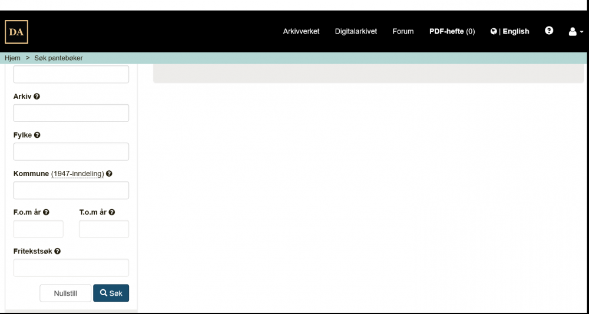589x314 pixels.
Task: Click into the Fylke input field
Action: 71,151
